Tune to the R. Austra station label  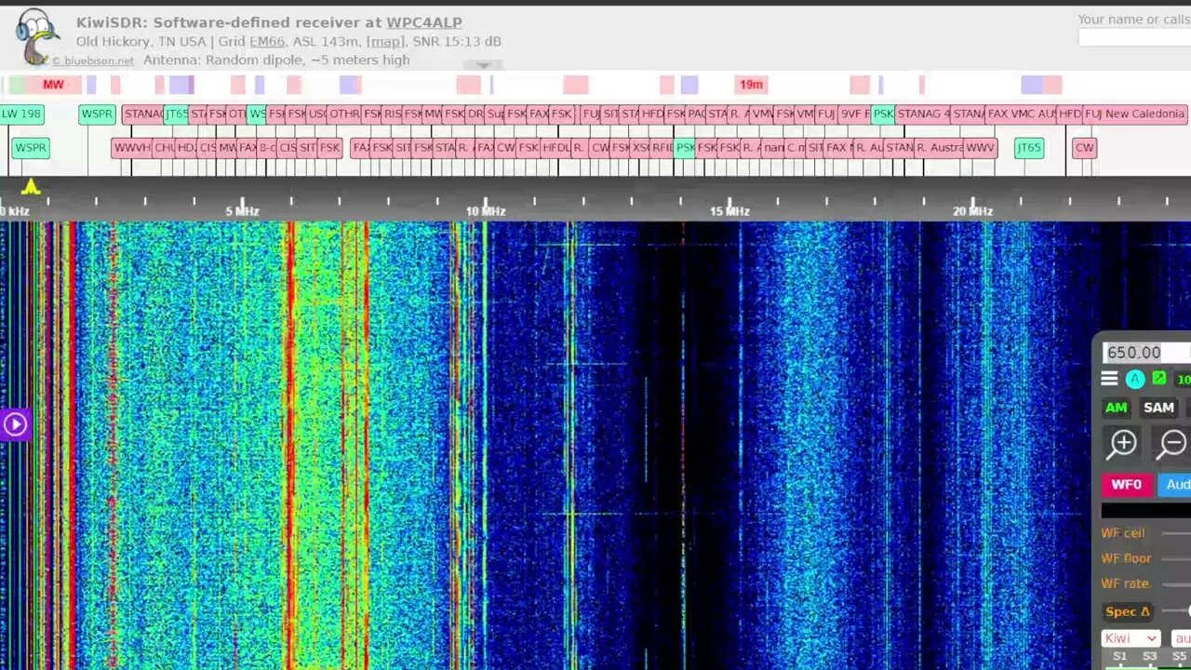[939, 148]
